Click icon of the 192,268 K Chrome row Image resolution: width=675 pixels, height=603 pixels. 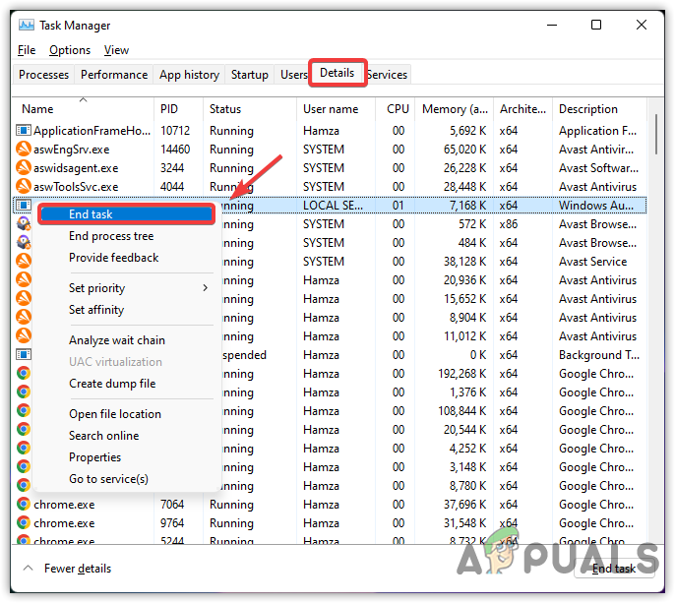coord(24,373)
